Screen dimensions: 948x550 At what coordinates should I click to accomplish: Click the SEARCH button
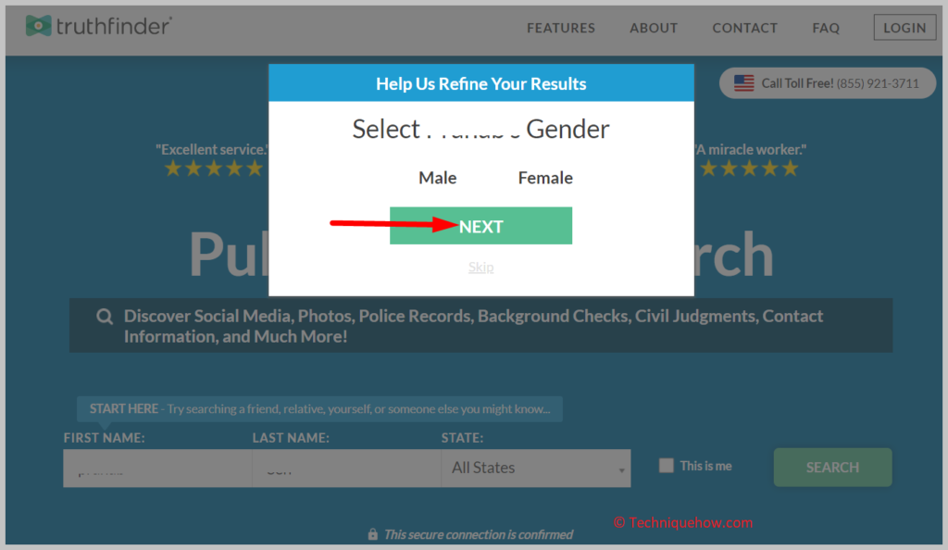point(832,468)
